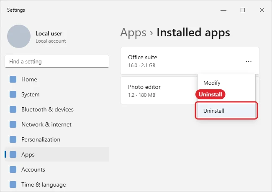Viewport: 272px width, 192px height.
Task: Go back to Apps via breadcrumb
Action: (133, 33)
